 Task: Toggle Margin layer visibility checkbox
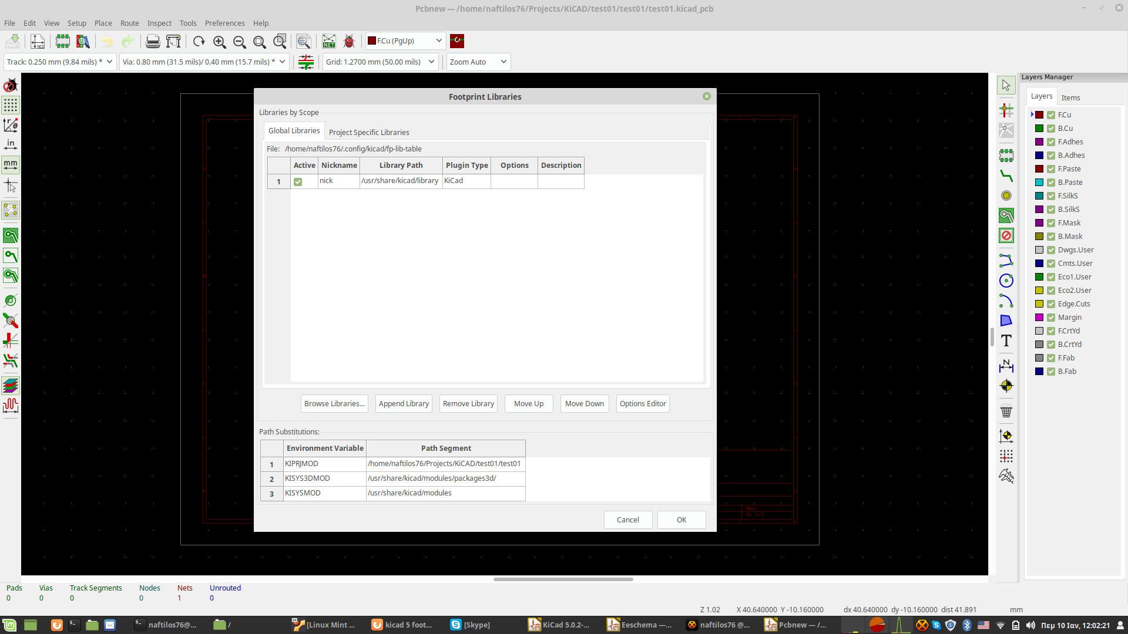[1051, 318]
